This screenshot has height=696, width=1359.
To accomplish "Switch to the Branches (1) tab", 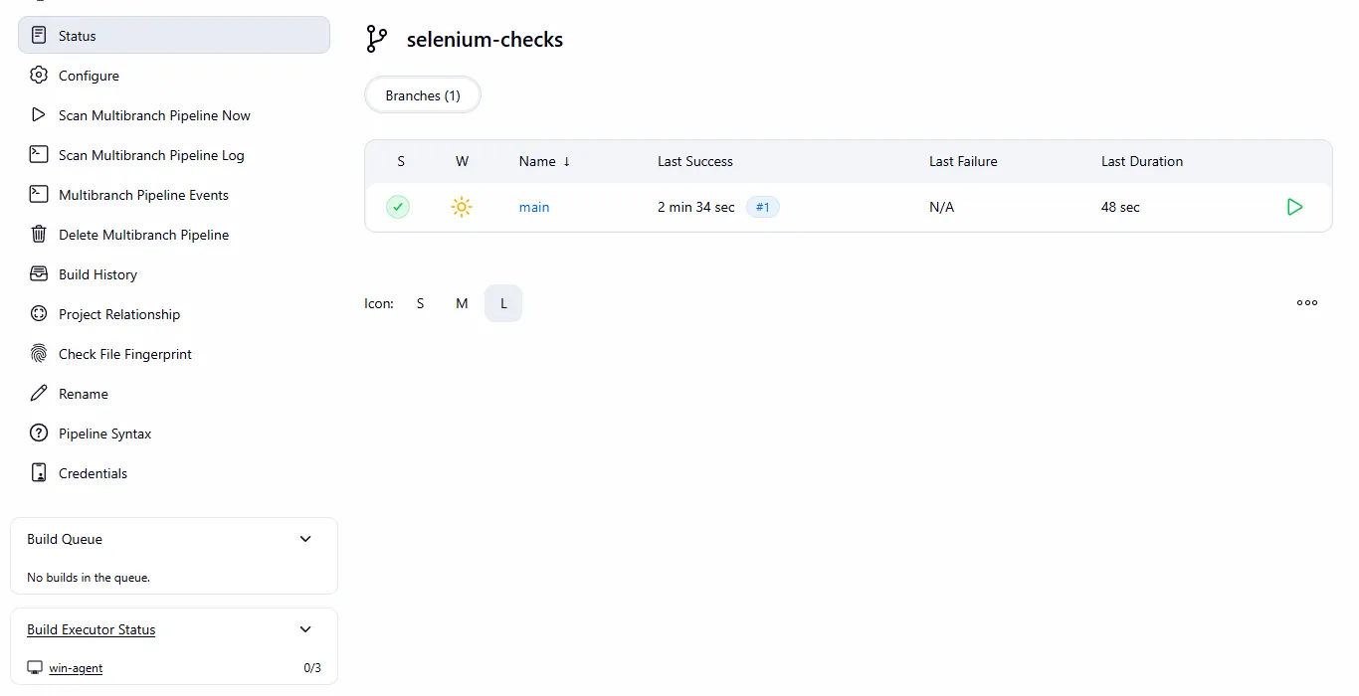I will [x=423, y=95].
